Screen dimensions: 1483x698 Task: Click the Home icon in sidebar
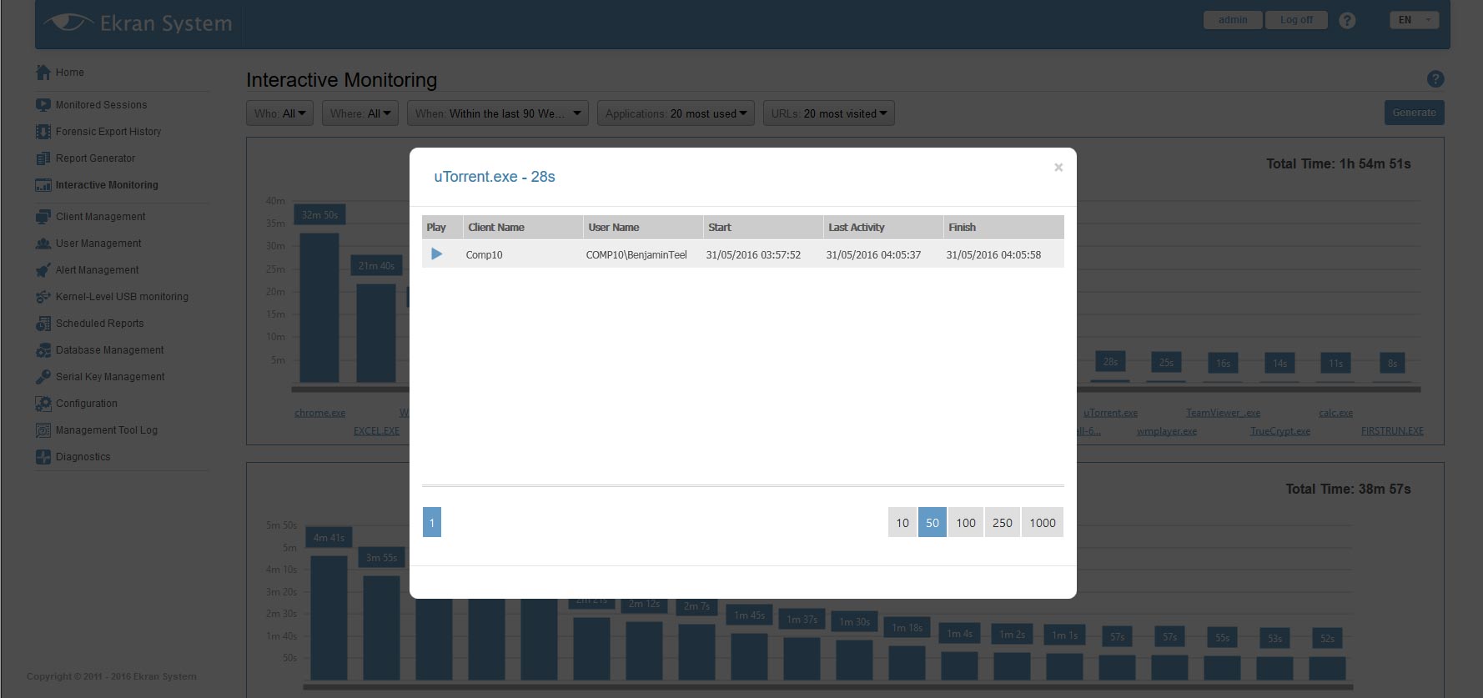coord(43,73)
